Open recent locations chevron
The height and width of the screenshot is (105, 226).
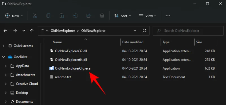coord(24,31)
